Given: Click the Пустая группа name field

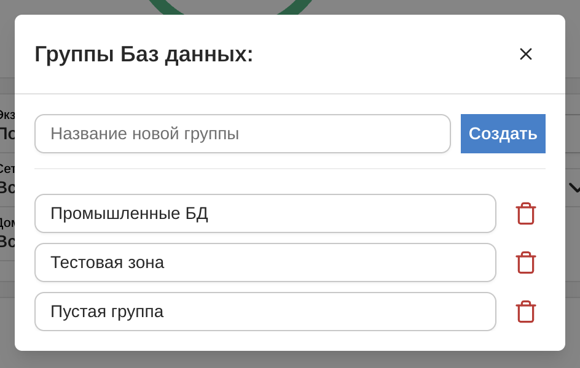Looking at the screenshot, I should point(265,312).
